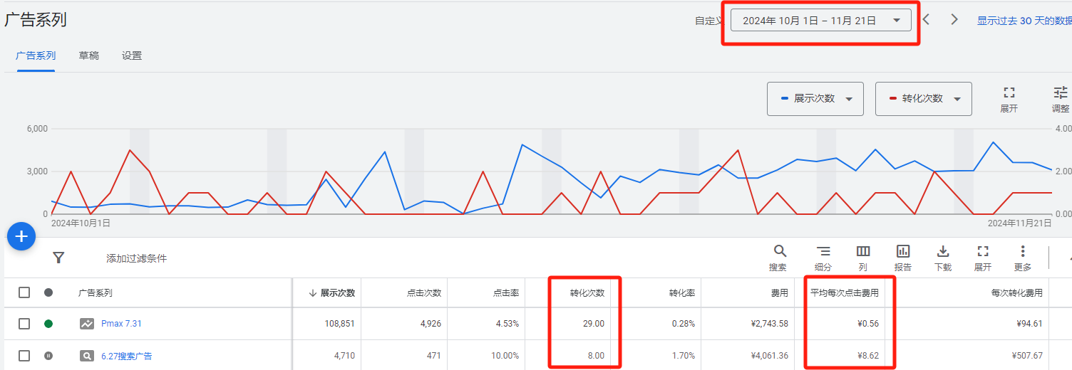Click the 搜索 magnifier icon
The image size is (1072, 370).
(x=780, y=251)
